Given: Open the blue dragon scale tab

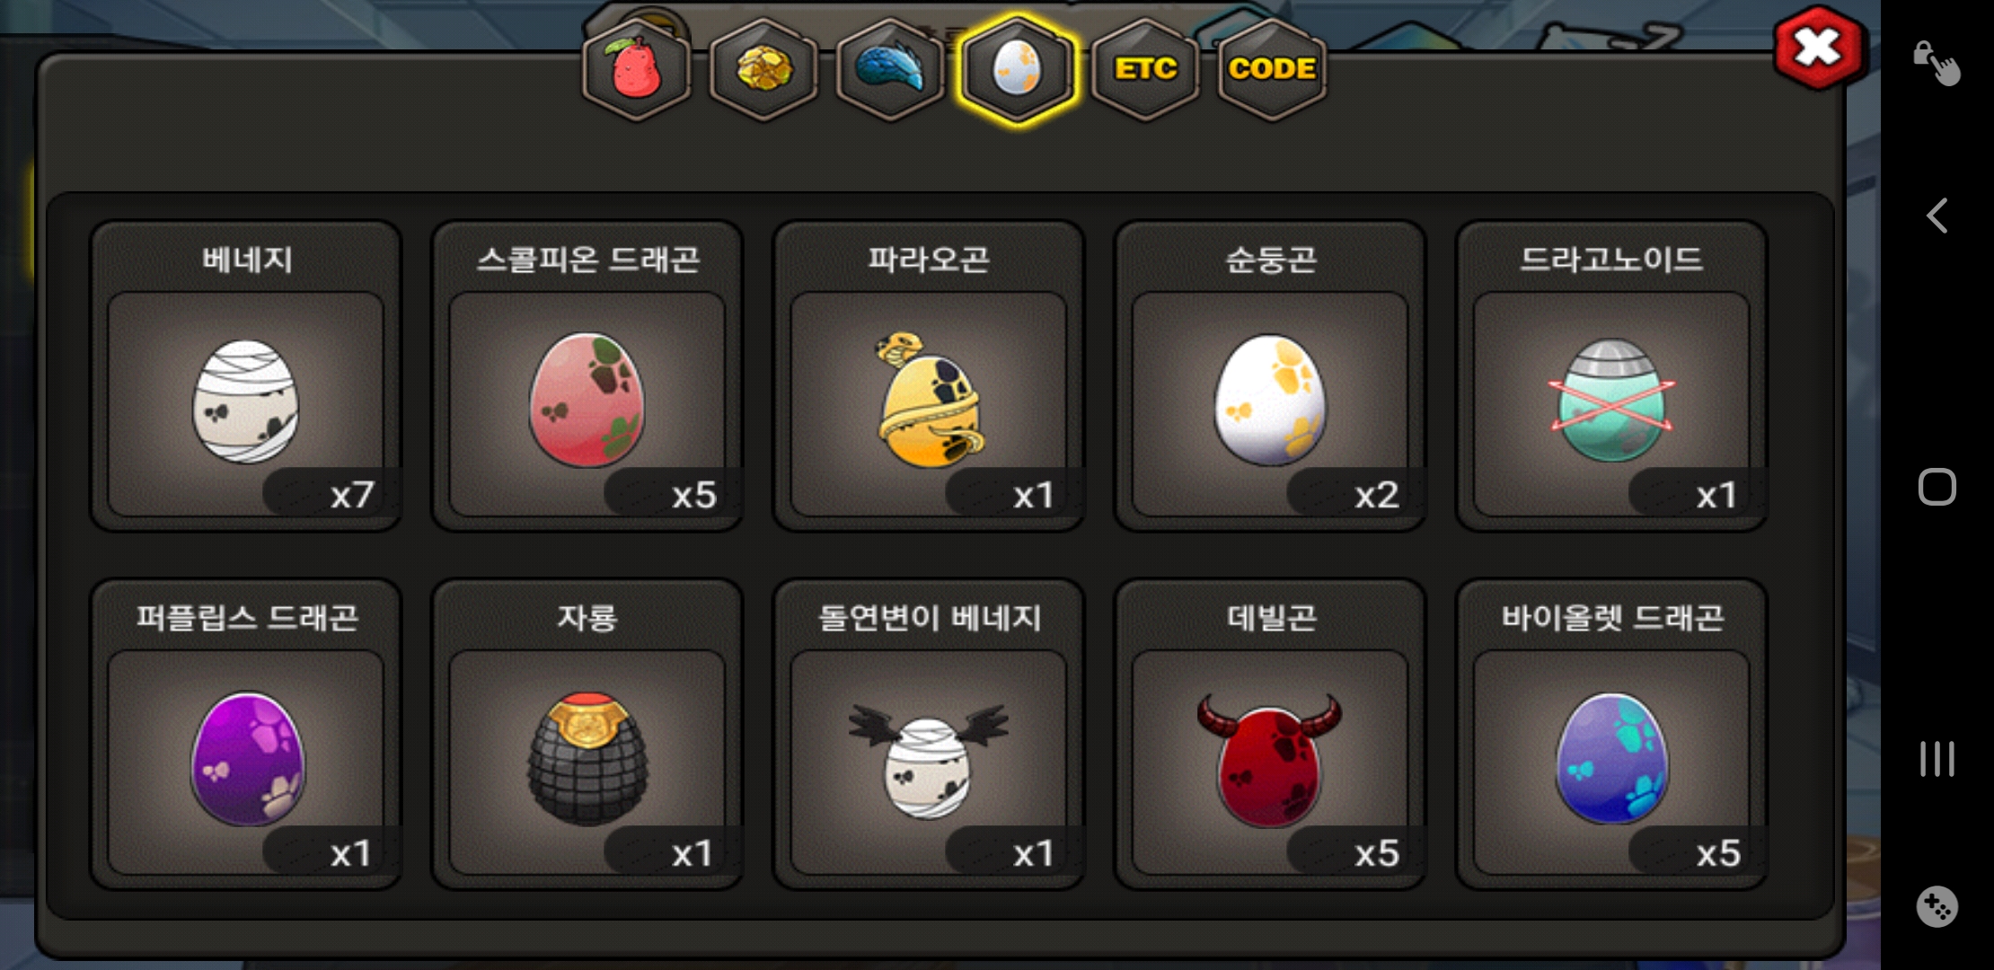Looking at the screenshot, I should (x=890, y=70).
